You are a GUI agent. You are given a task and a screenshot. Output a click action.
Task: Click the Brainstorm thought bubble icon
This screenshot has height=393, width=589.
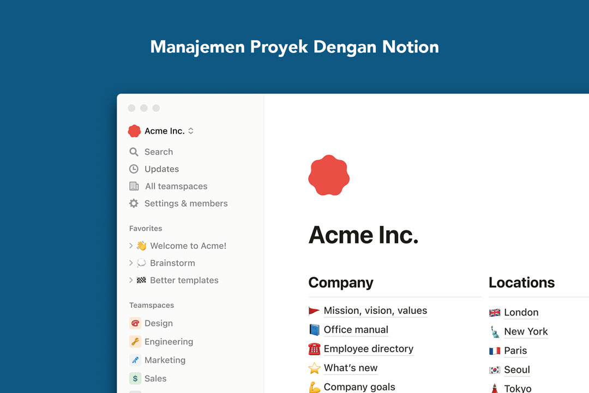pos(141,263)
